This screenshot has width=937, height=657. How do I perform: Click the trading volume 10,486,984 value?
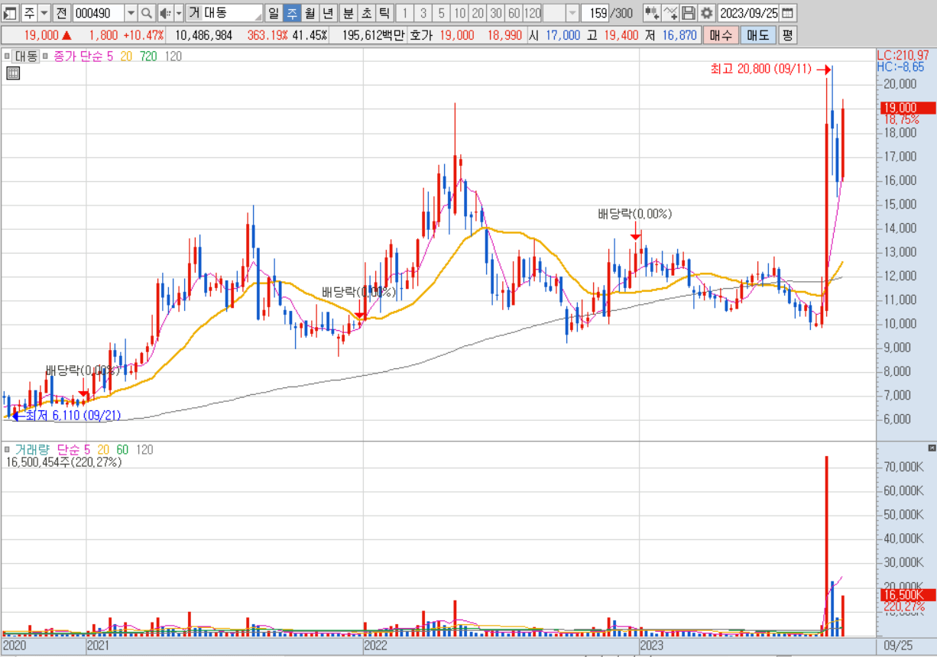click(x=204, y=35)
